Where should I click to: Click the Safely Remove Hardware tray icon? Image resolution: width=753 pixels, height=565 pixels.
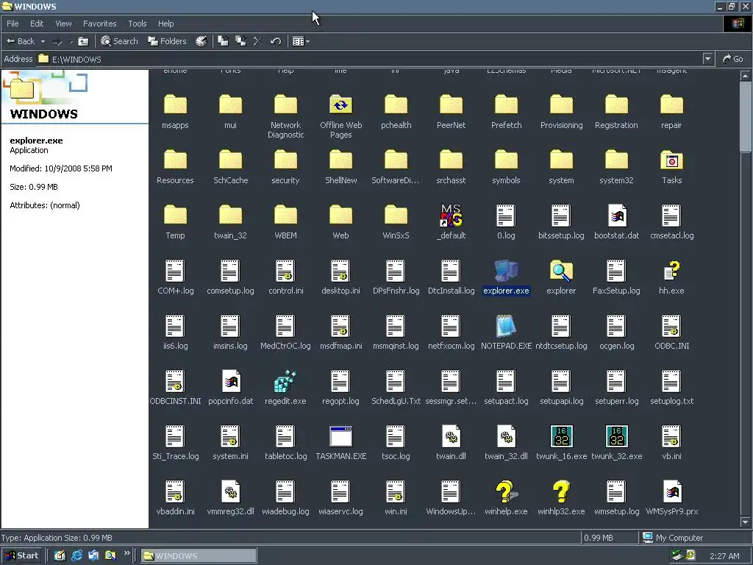pos(677,556)
